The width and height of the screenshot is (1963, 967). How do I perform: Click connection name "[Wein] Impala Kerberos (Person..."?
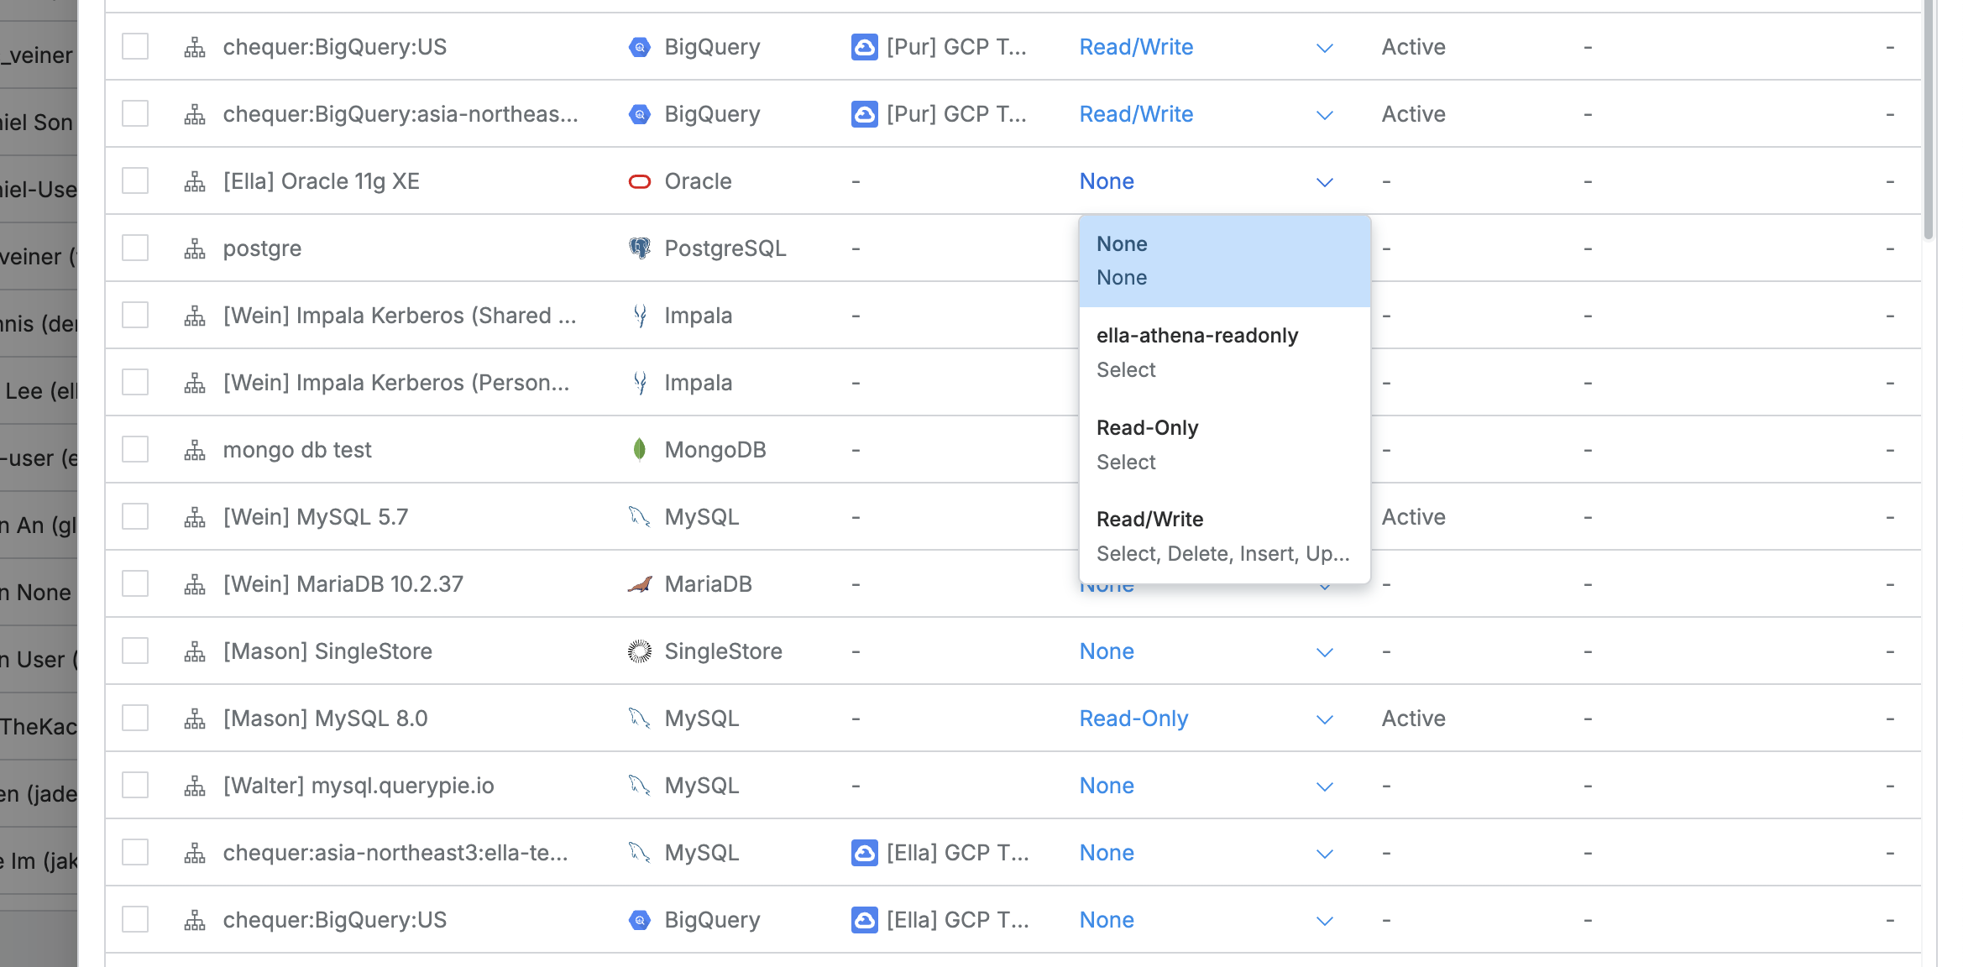pyautogui.click(x=396, y=383)
